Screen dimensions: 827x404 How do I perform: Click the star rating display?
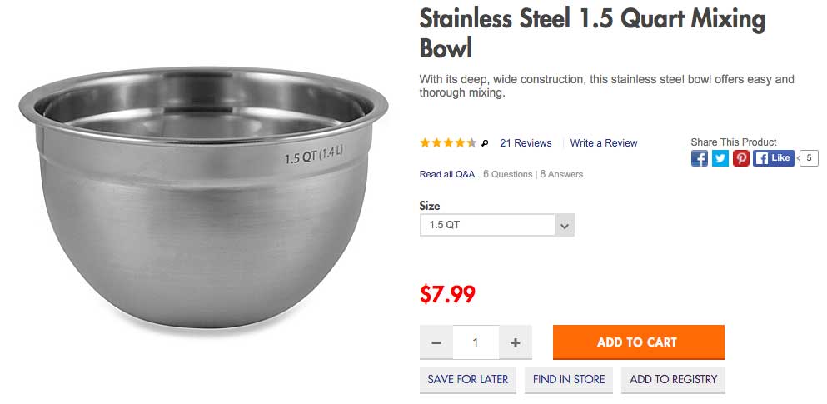click(x=448, y=143)
